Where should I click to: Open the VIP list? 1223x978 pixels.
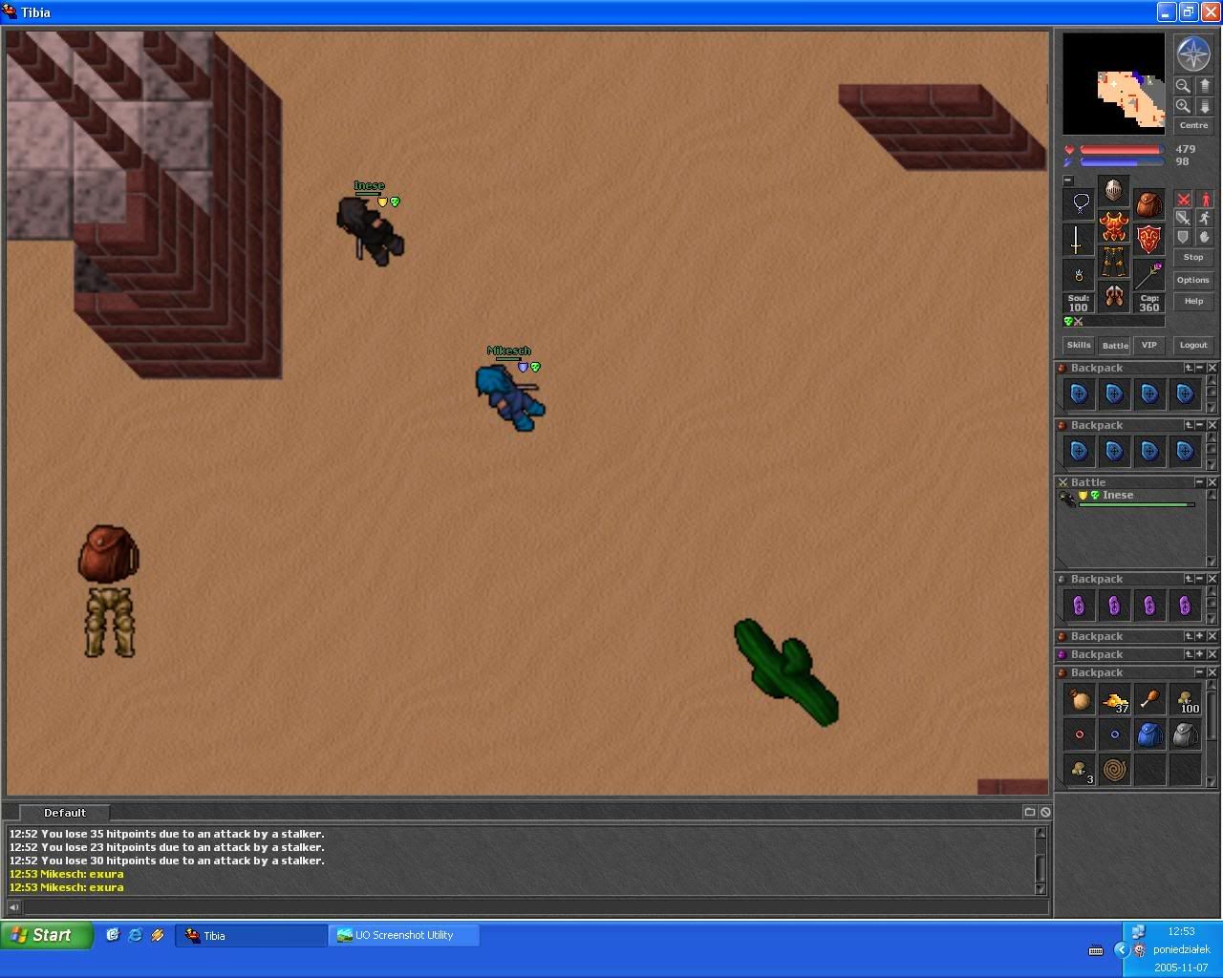pos(1149,345)
